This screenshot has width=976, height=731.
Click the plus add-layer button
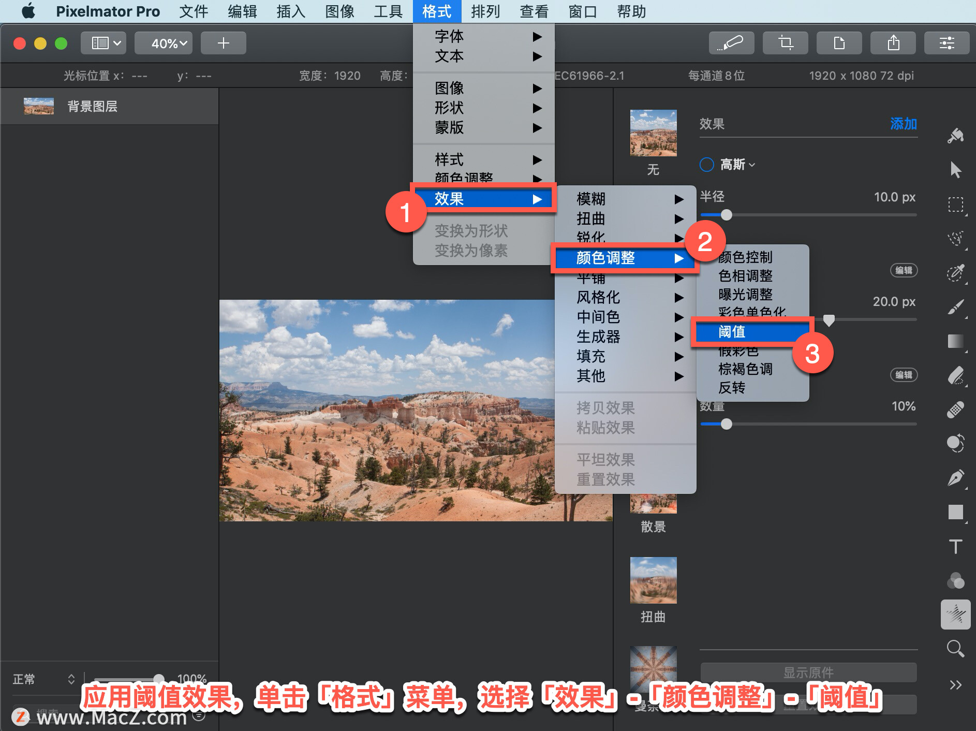coord(224,43)
